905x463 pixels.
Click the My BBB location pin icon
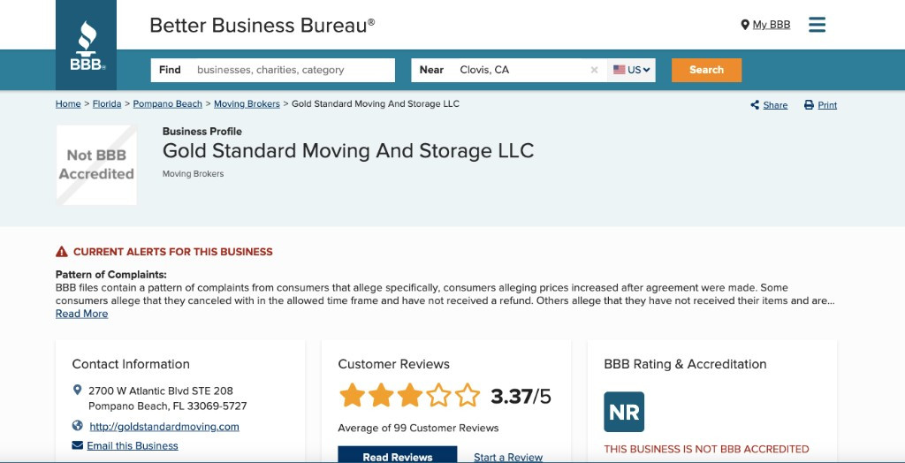point(745,25)
